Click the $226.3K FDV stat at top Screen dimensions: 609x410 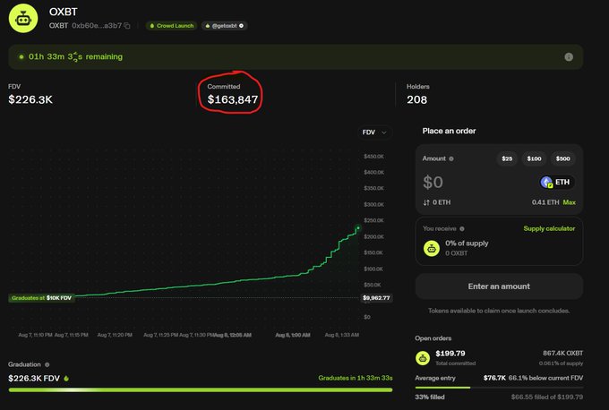30,99
